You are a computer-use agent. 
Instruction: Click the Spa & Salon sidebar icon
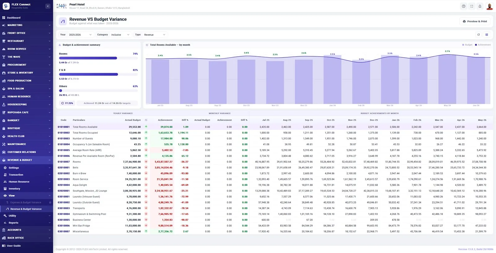[4, 89]
